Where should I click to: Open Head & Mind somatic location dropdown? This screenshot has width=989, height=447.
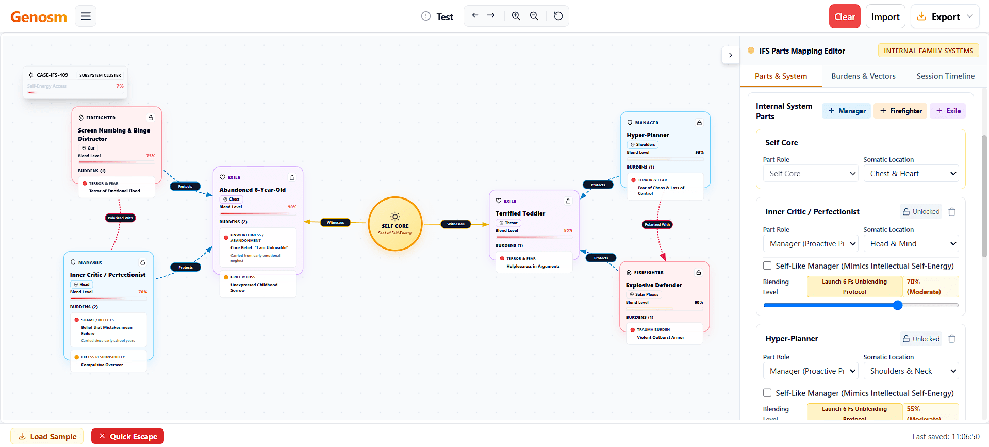[x=911, y=244]
